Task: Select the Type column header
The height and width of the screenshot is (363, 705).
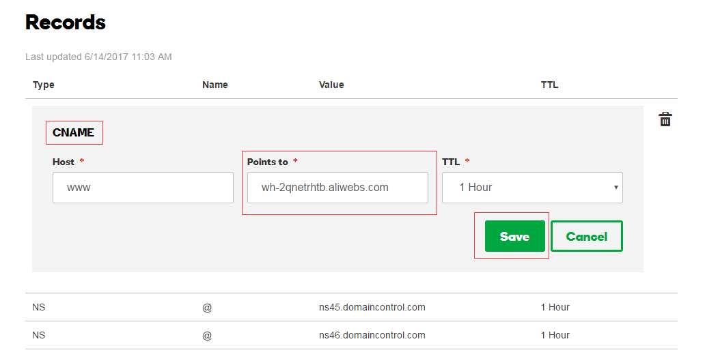Action: (x=44, y=85)
